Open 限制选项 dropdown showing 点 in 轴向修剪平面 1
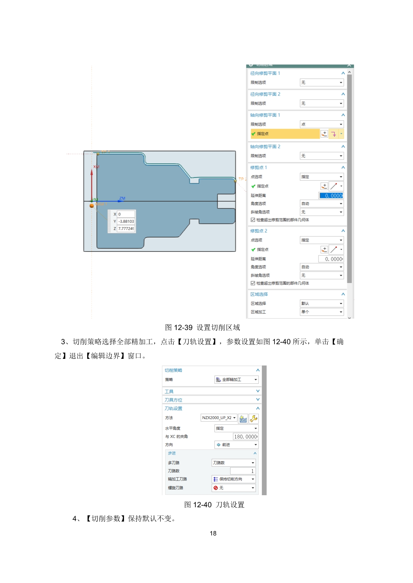This screenshot has height=583, width=413. pyautogui.click(x=322, y=124)
